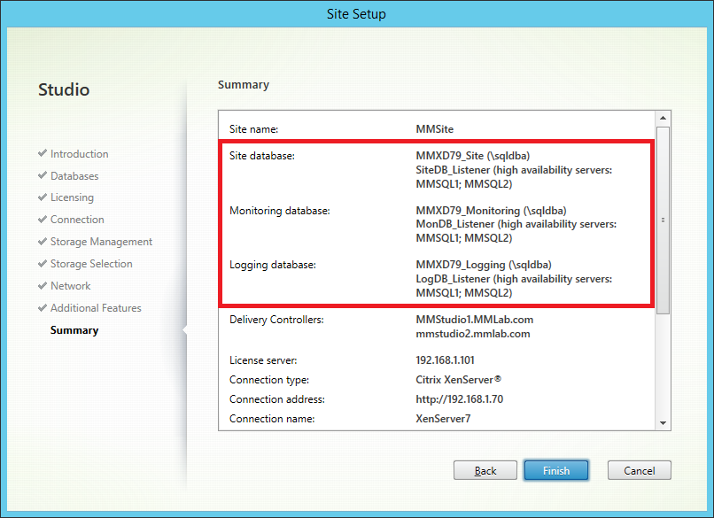The image size is (714, 518).
Task: Go to the Network step
Action: click(x=70, y=286)
